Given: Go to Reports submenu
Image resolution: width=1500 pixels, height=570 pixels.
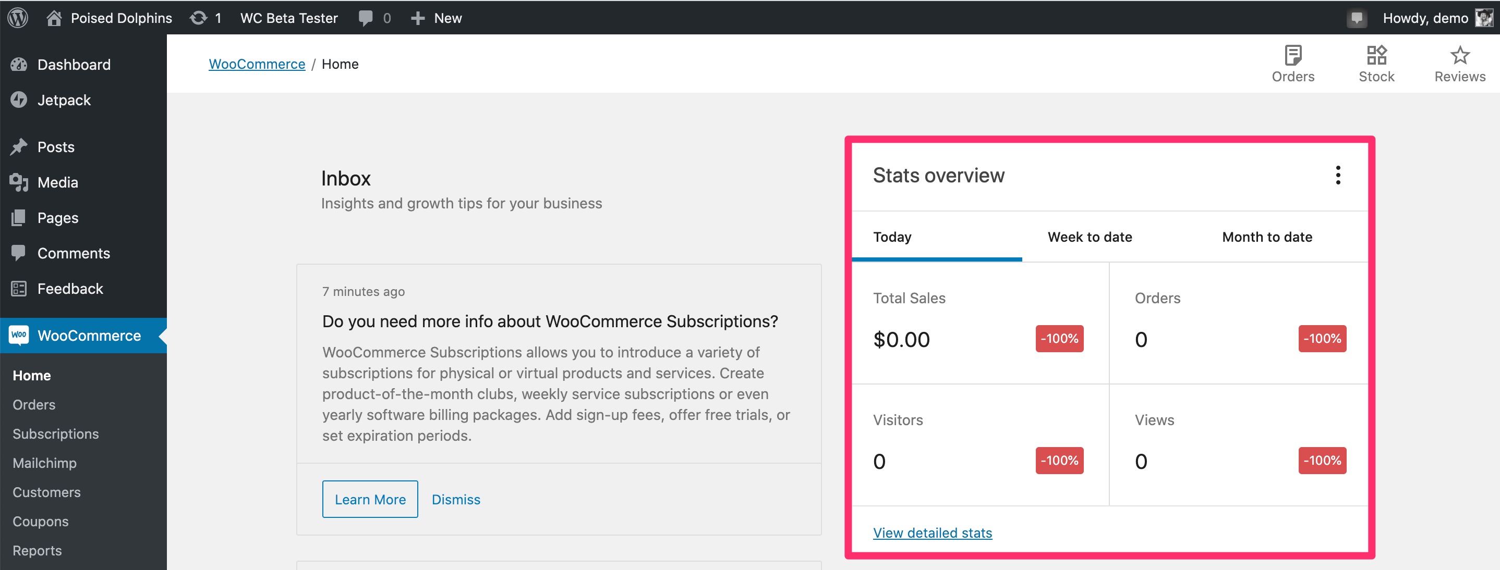Looking at the screenshot, I should 37,550.
